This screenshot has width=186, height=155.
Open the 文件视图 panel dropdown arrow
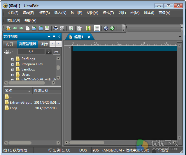49,37
